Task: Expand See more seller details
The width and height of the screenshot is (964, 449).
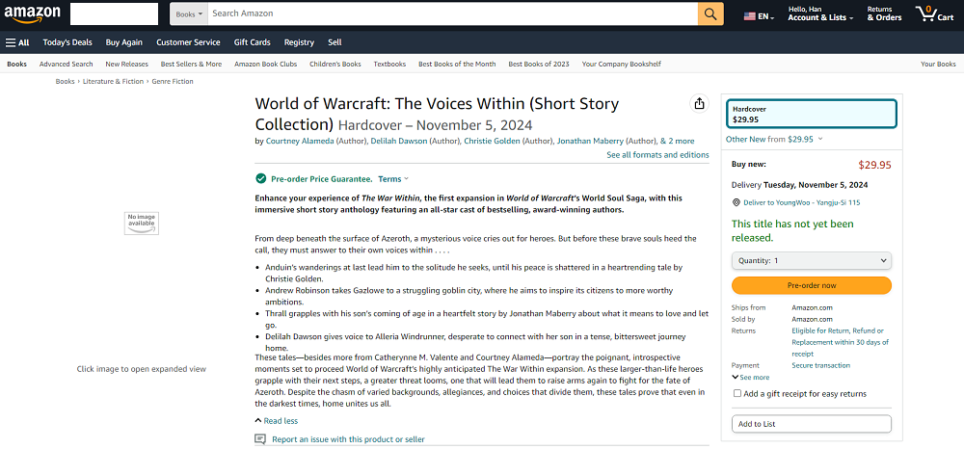Action: 751,377
